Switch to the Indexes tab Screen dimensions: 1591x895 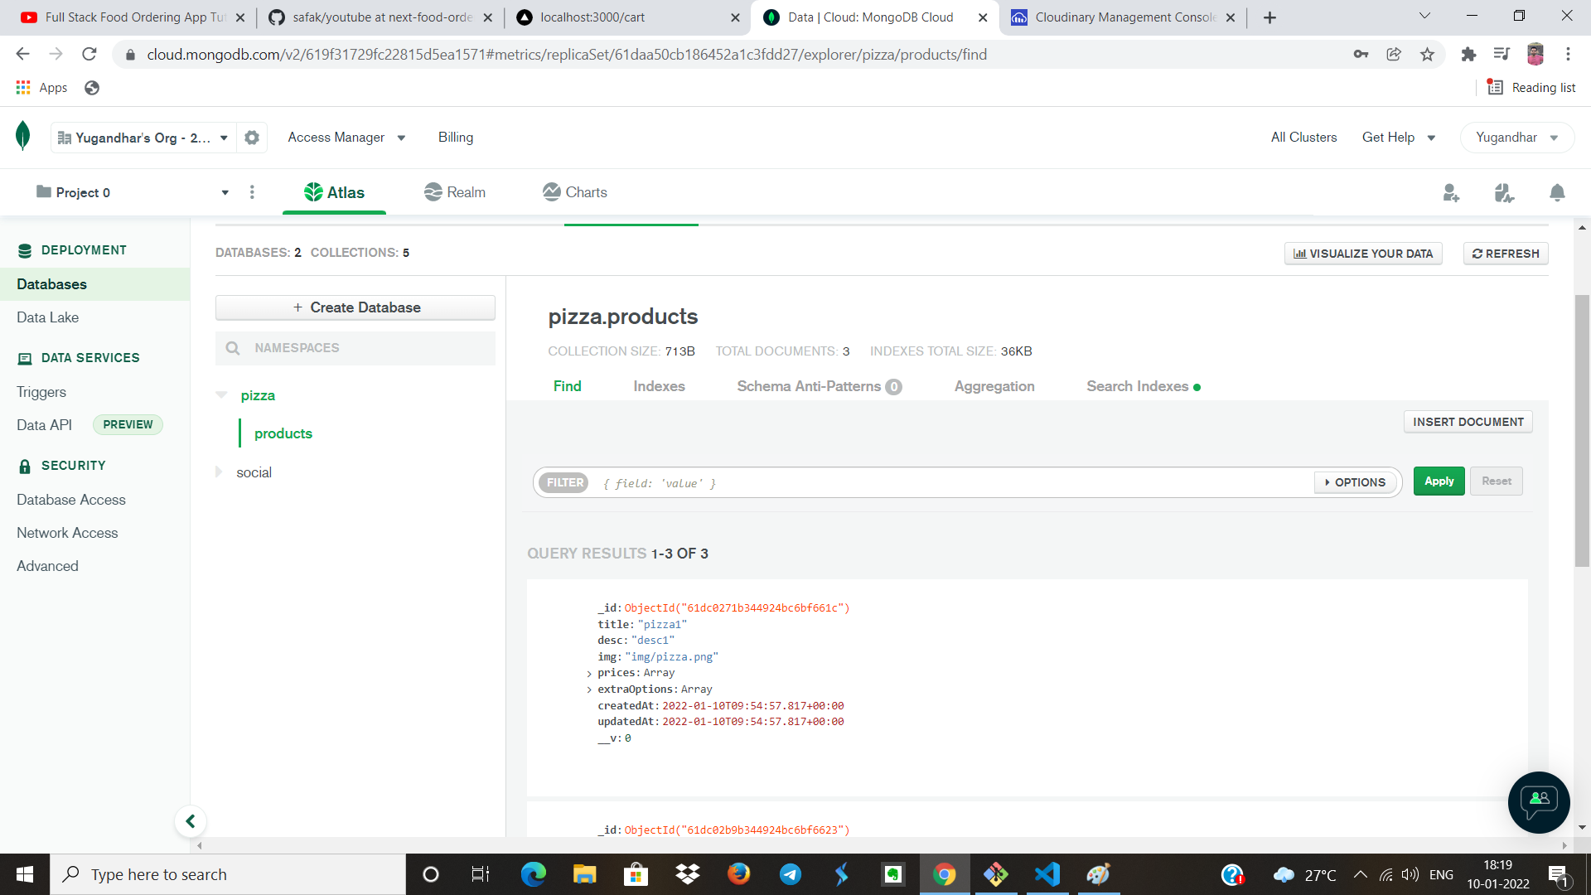[x=659, y=386]
